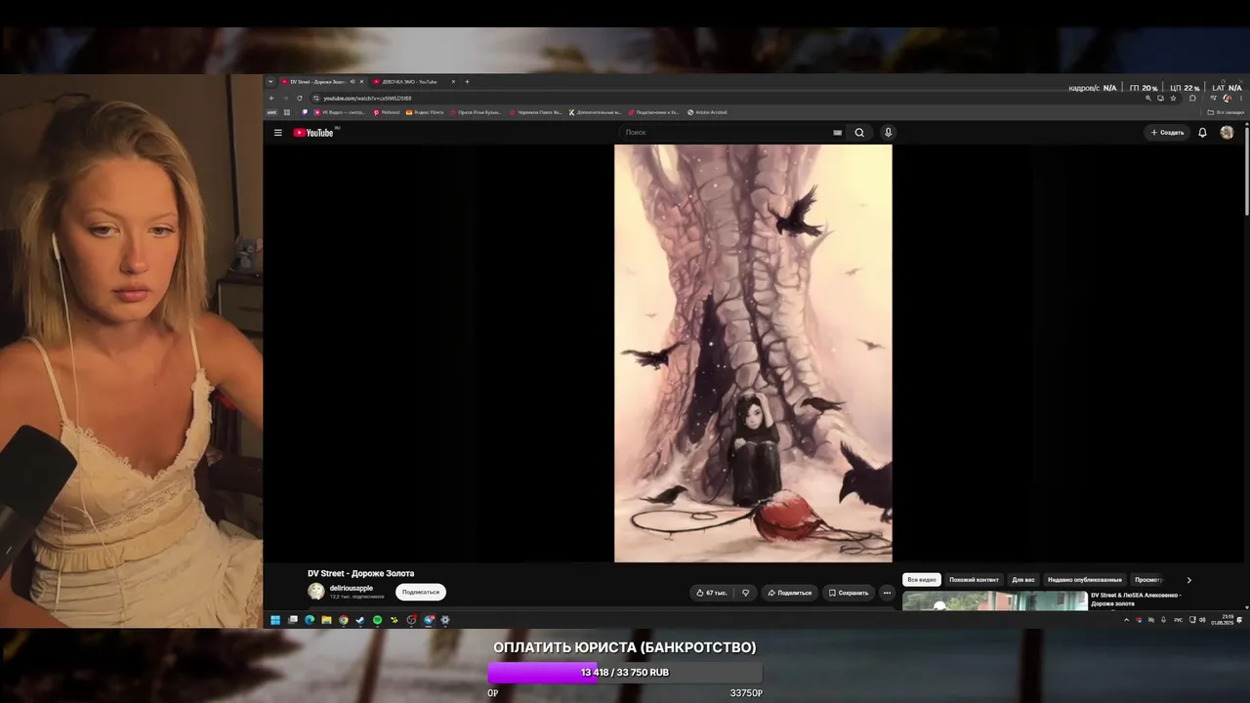
Task: Reload the page with the refresh icon
Action: [300, 98]
